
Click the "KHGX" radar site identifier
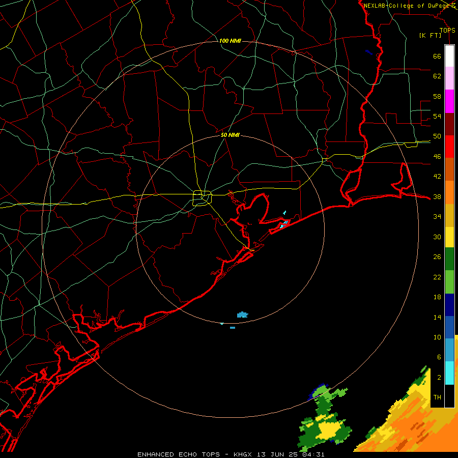click(242, 454)
